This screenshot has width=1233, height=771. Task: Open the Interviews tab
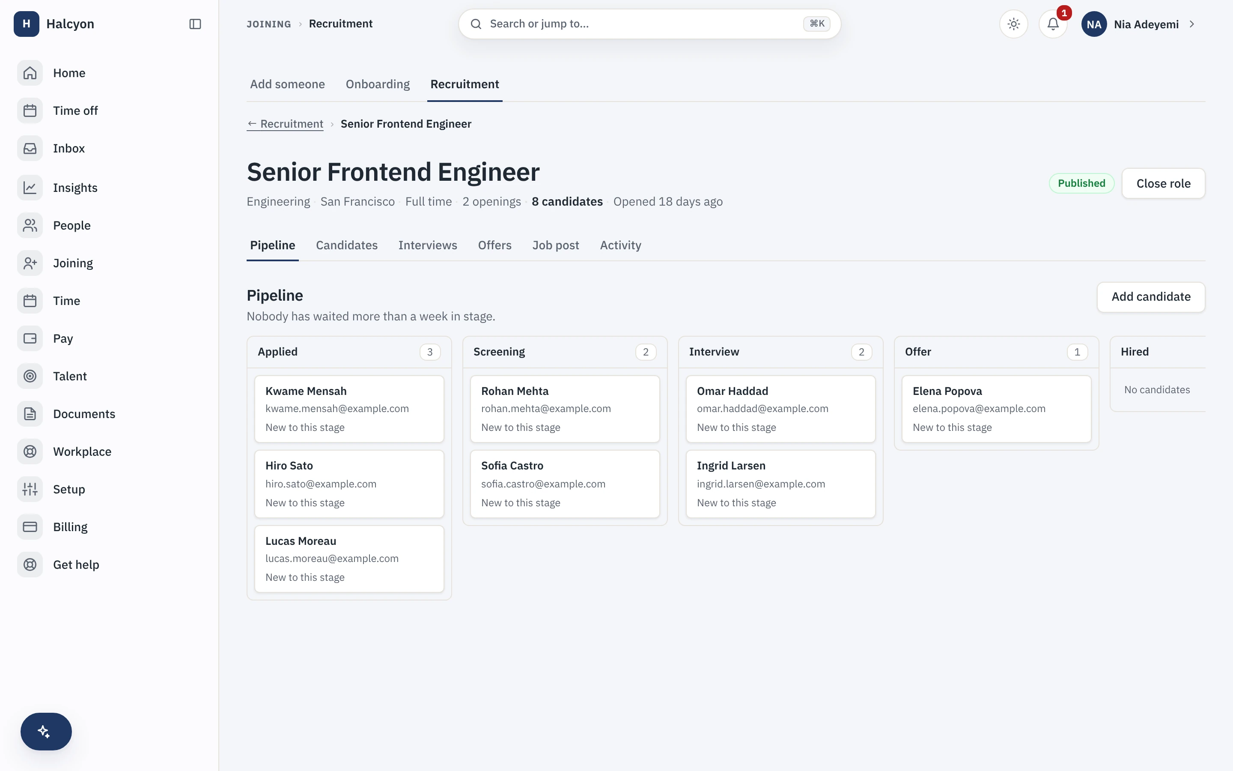click(x=427, y=245)
